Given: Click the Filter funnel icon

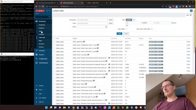Looking at the screenshot, I should point(191,15).
